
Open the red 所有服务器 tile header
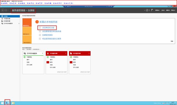(80, 53)
